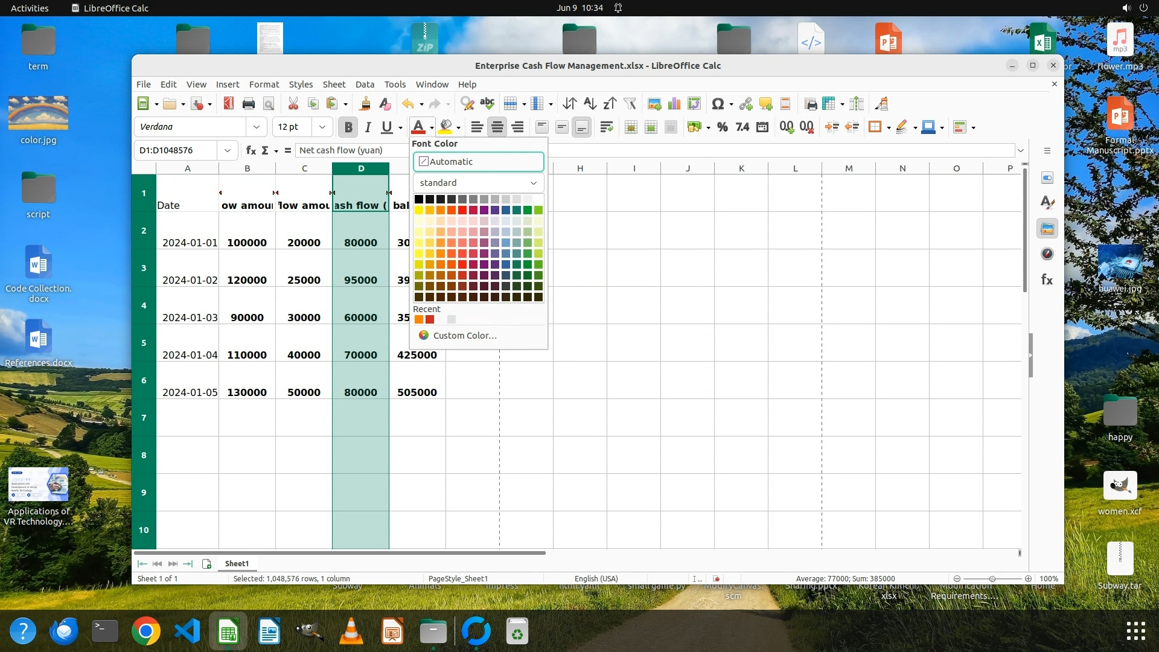This screenshot has height=652, width=1159.
Task: Click the Insert Image icon
Action: click(654, 104)
